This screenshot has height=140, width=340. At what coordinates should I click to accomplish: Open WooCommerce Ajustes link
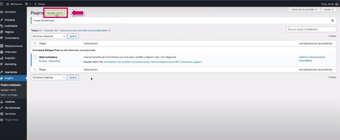tap(43, 61)
